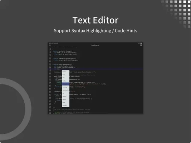Click the "function blockLanguage(block)" code line
191x143 pixels.
[x=63, y=65]
